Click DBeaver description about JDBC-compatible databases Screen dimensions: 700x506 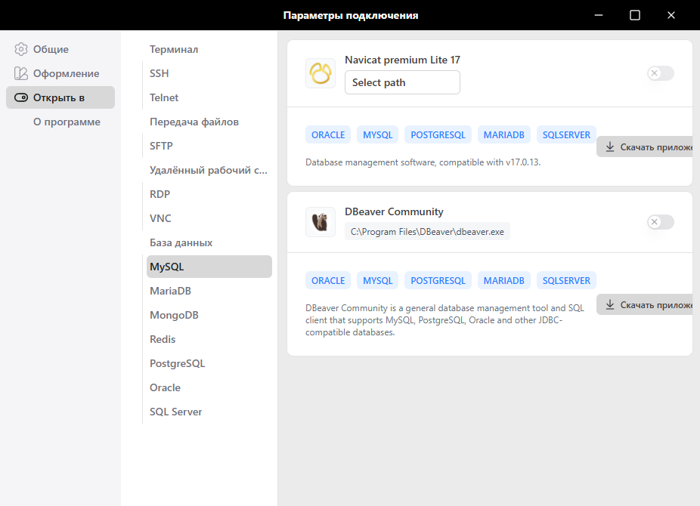coord(444,320)
